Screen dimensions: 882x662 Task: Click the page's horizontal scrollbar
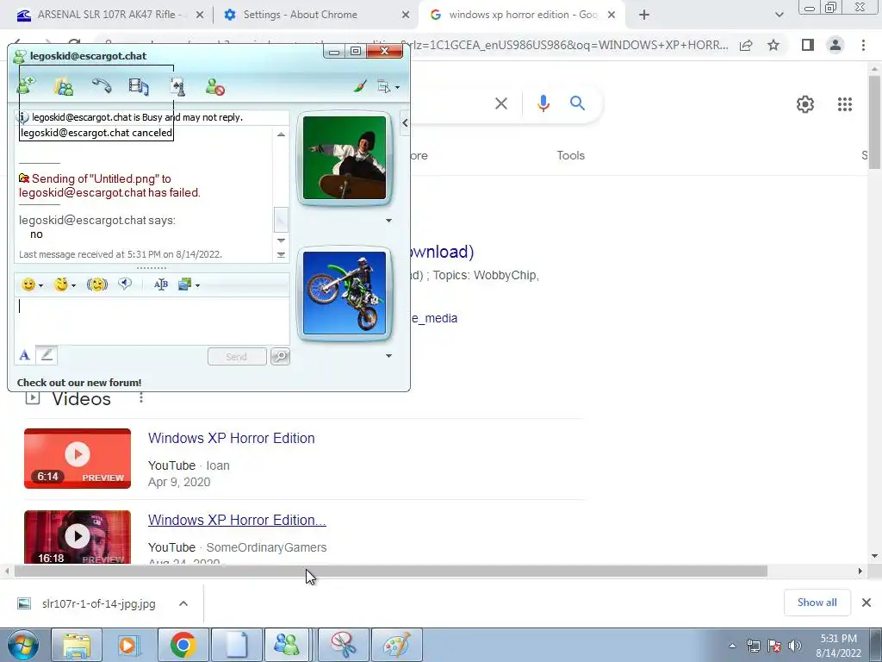coord(391,571)
